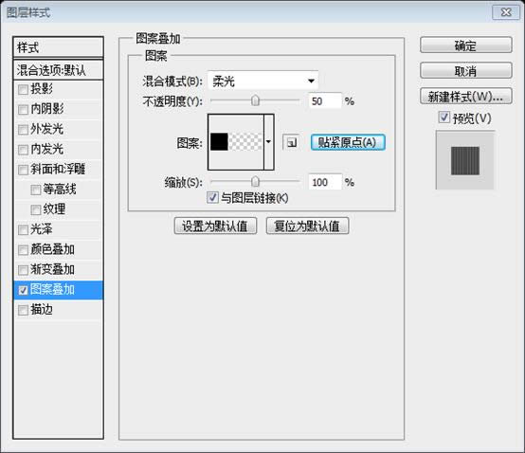Click the pattern swatch thumbnail preview
The width and height of the screenshot is (525, 453).
(236, 142)
